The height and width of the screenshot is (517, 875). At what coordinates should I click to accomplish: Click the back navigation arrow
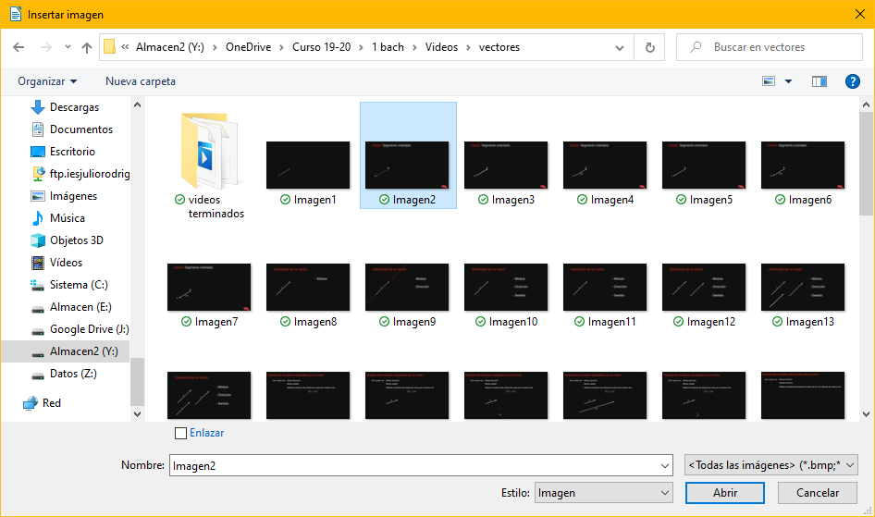coord(18,47)
